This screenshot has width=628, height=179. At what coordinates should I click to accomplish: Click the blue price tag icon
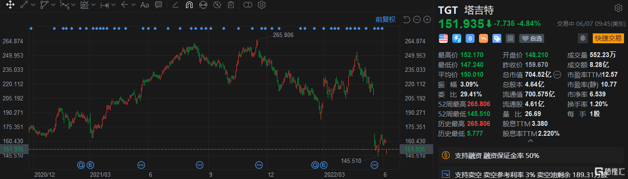pyautogui.click(x=497, y=38)
